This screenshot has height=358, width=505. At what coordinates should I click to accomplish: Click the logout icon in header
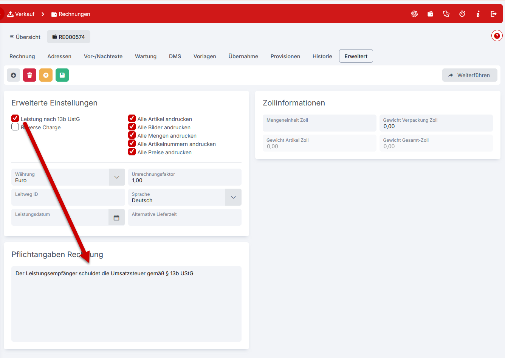tap(494, 14)
